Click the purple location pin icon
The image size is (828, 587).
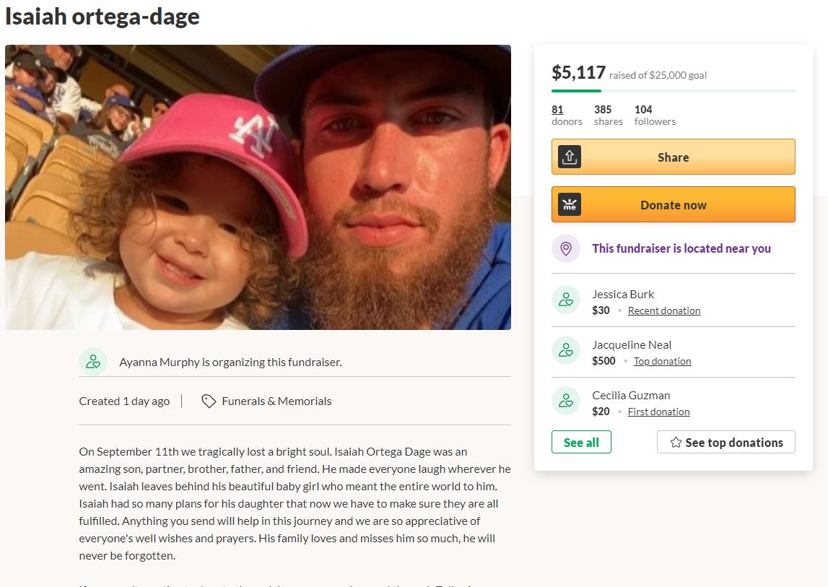[566, 248]
